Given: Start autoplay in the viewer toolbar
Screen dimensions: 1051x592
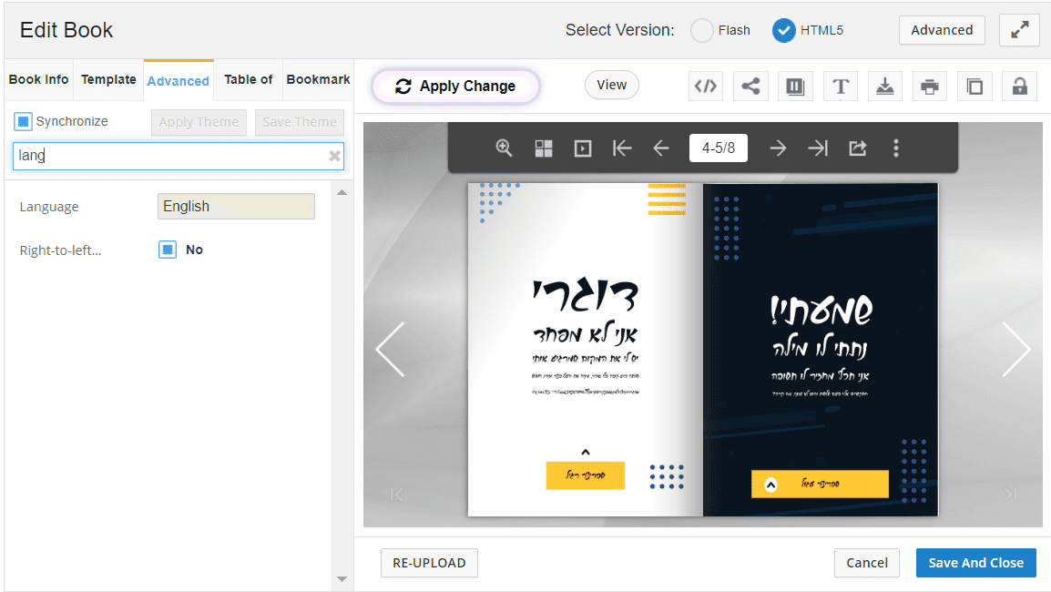Looking at the screenshot, I should click(583, 148).
